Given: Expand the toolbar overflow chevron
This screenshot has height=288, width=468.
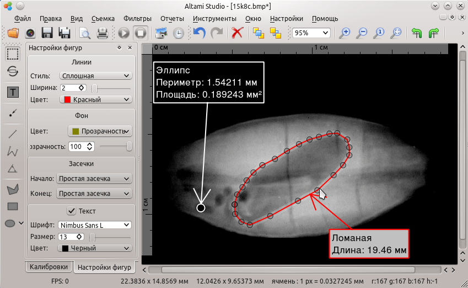Looking at the screenshot, I should [462, 33].
